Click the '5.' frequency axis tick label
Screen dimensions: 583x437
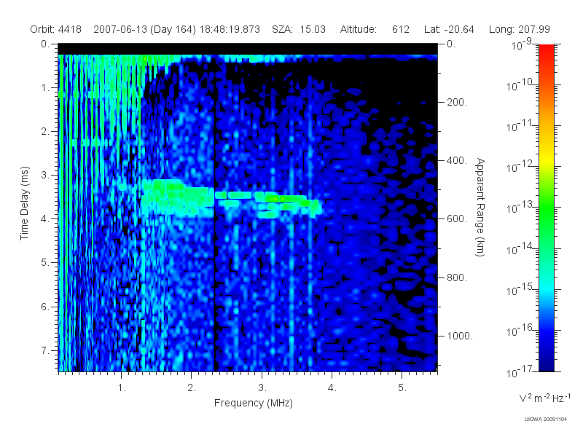pos(402,388)
